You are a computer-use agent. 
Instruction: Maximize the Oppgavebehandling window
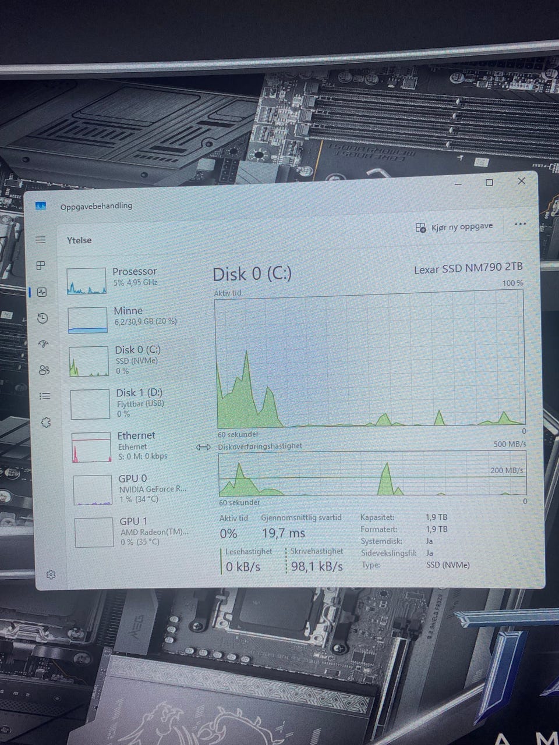(x=489, y=182)
